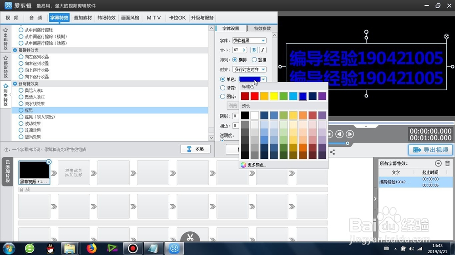Pick the purple standard color swatch
The width and height of the screenshot is (455, 255).
(322, 96)
